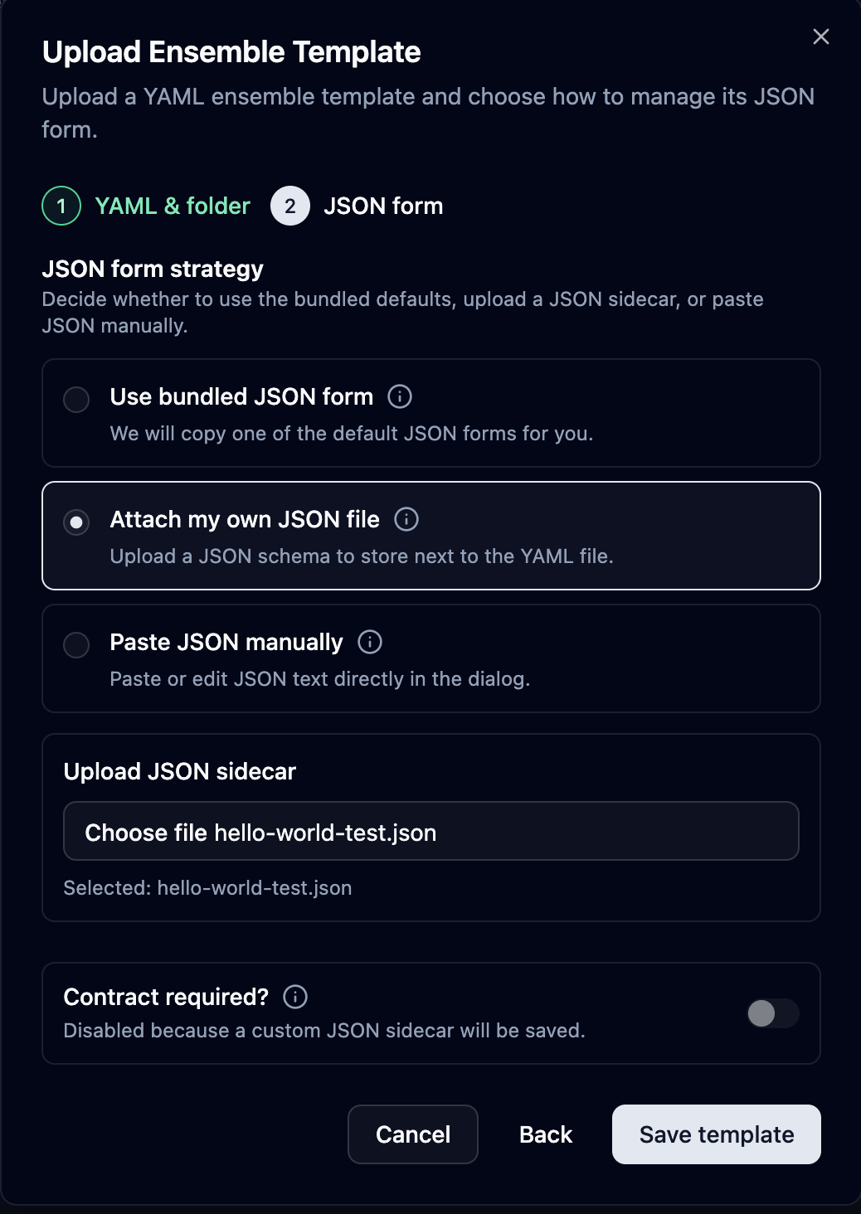Toggle the Contract required switch
Screen dimensions: 861x1214
pyautogui.click(x=773, y=1013)
